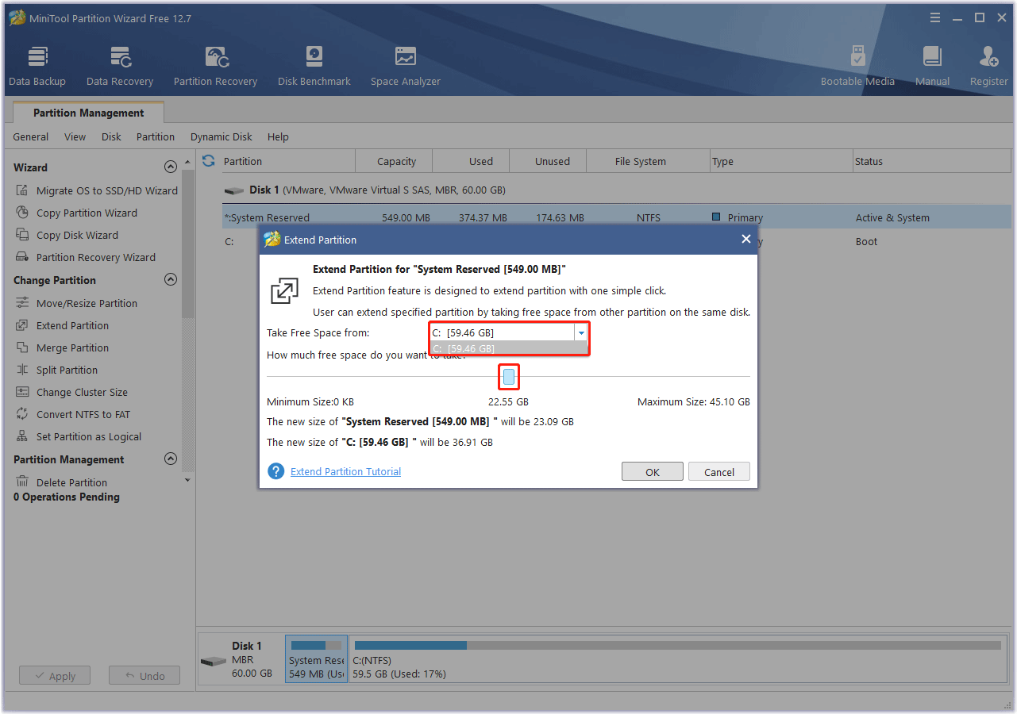Select the C:(NTFS) block in disk map
This screenshot has height=714, width=1017.
coord(677,660)
